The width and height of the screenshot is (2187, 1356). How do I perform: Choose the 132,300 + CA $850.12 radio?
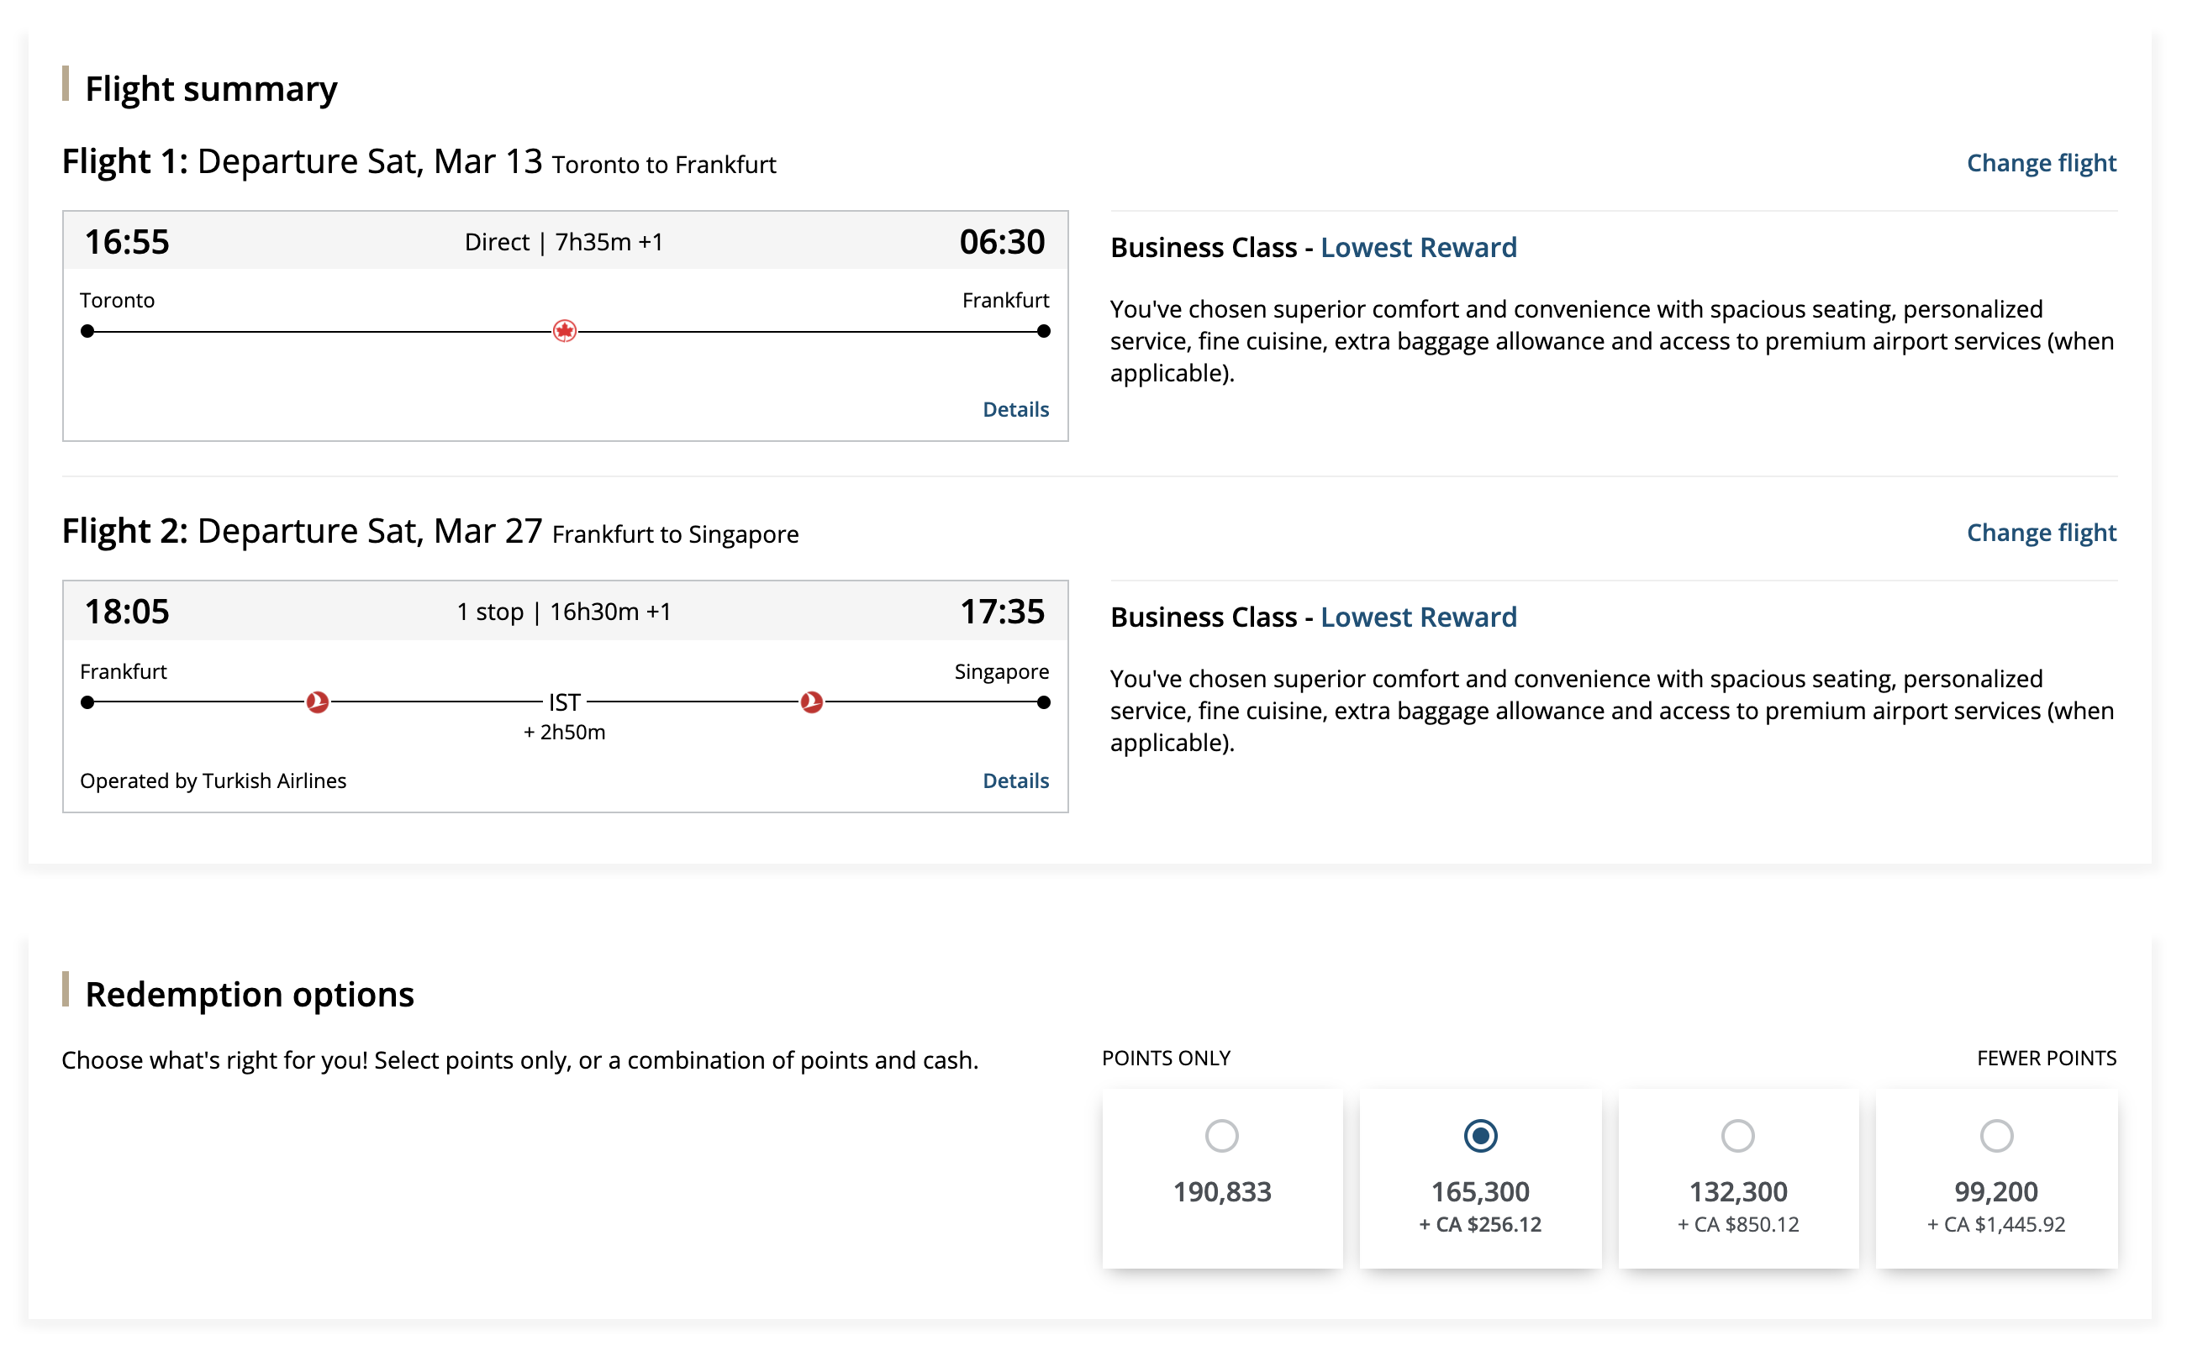tap(1736, 1135)
